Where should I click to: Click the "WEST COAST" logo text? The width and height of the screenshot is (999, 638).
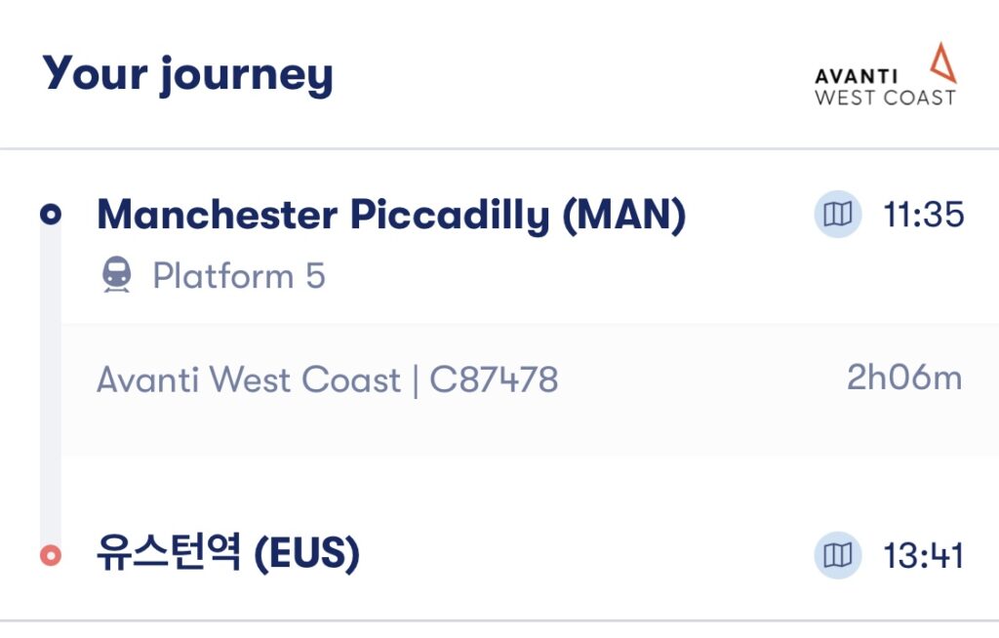tap(885, 98)
